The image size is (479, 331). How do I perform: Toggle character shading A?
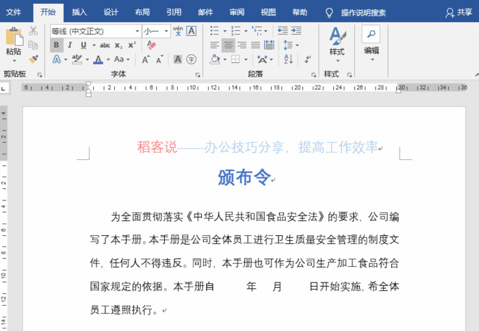178,59
